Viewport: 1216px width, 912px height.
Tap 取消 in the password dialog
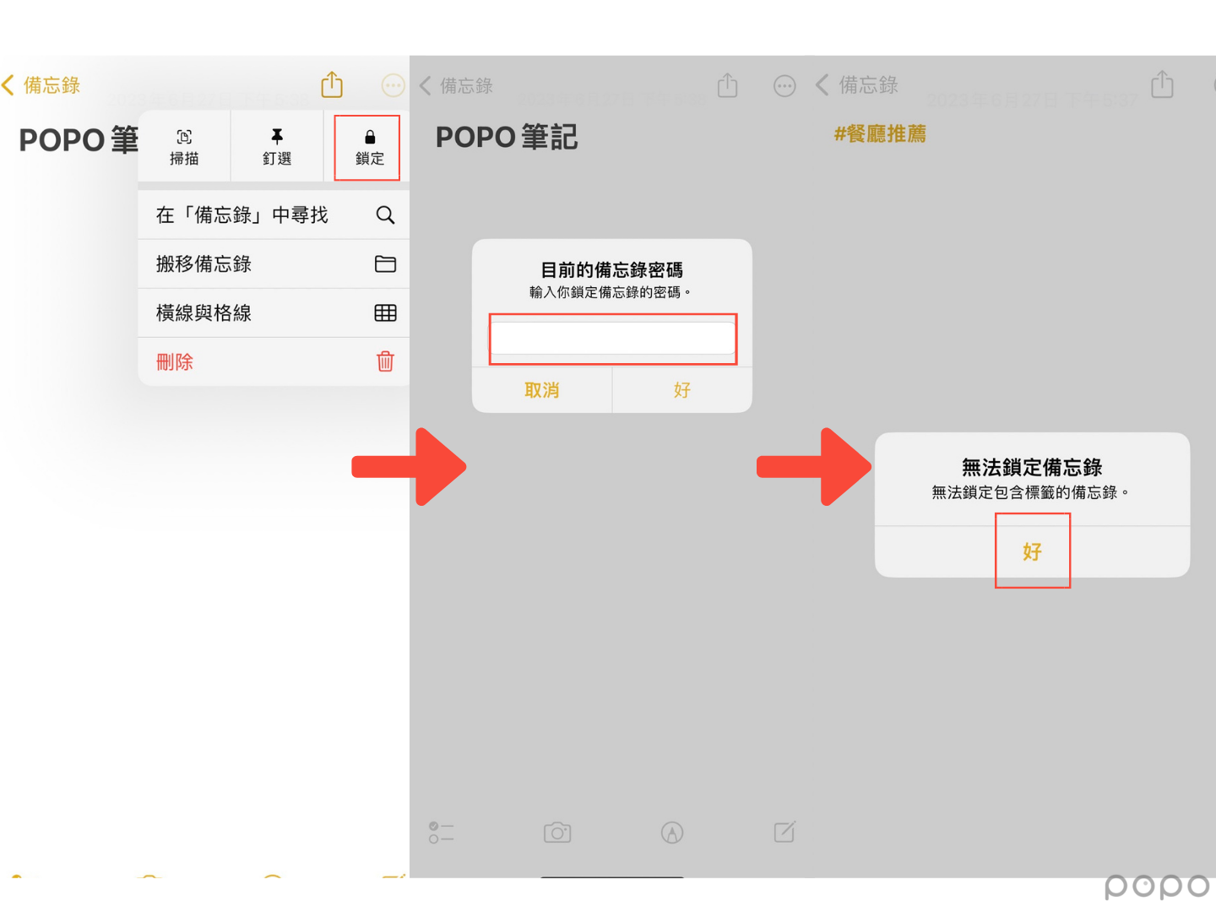click(542, 389)
